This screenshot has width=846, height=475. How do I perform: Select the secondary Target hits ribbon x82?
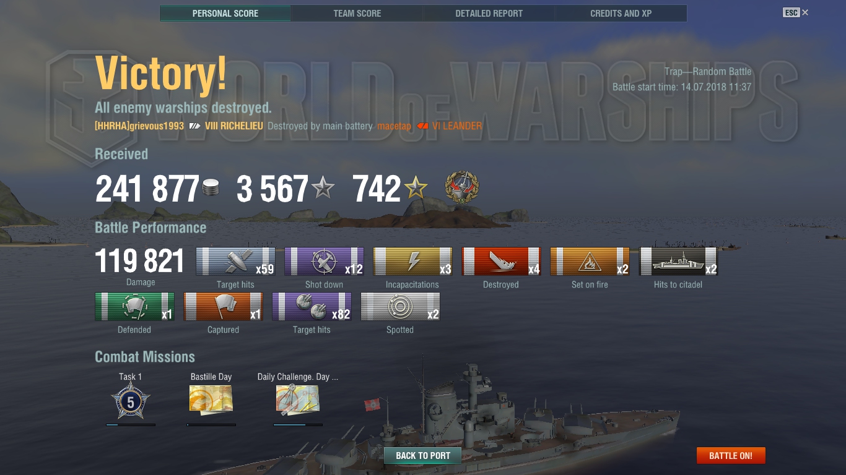pos(312,307)
